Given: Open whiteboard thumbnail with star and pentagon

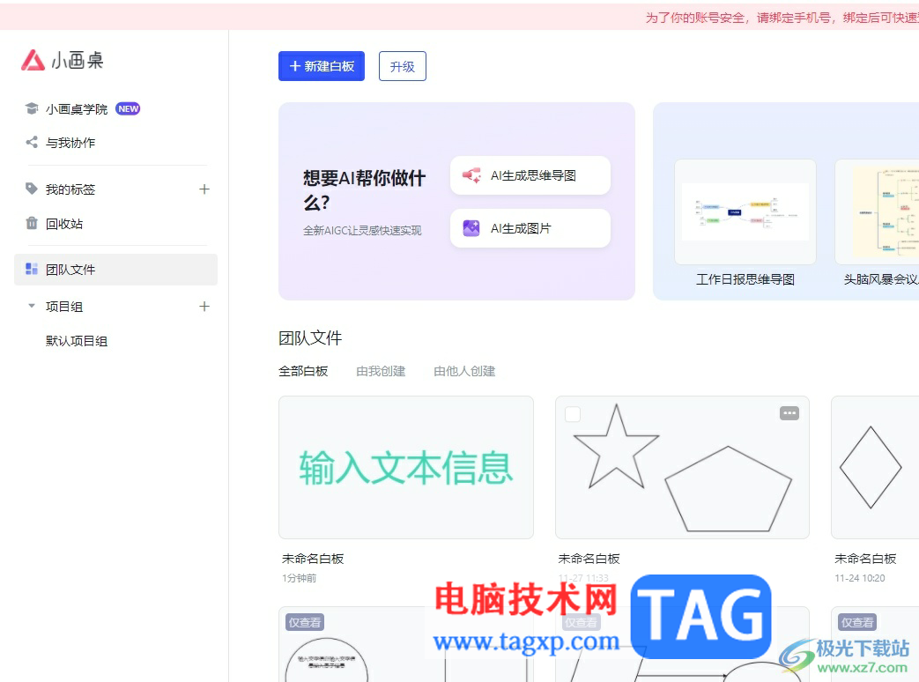Looking at the screenshot, I should (682, 468).
